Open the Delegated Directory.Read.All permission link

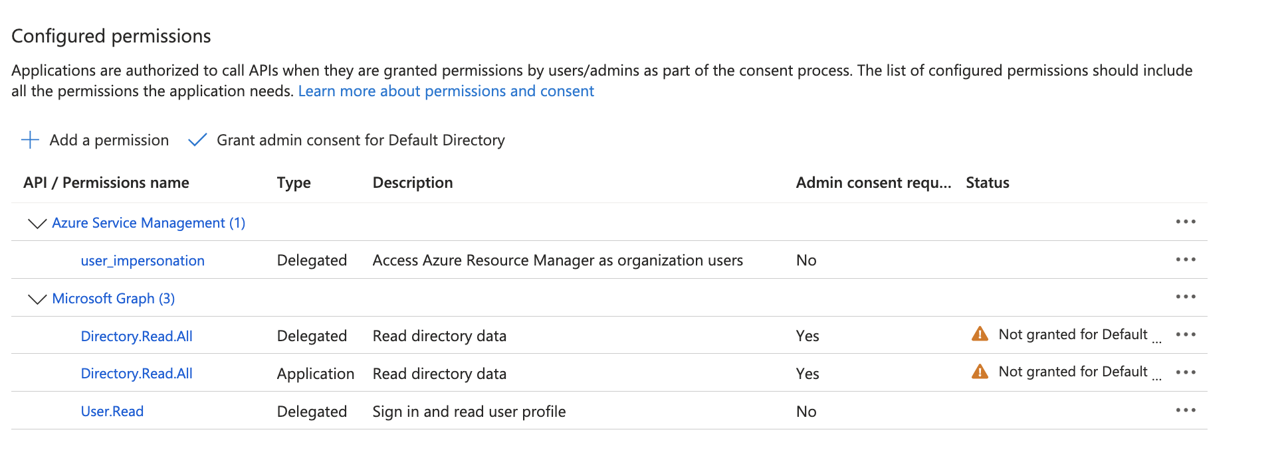136,337
